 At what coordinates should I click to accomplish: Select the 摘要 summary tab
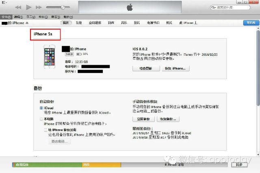click(66, 23)
